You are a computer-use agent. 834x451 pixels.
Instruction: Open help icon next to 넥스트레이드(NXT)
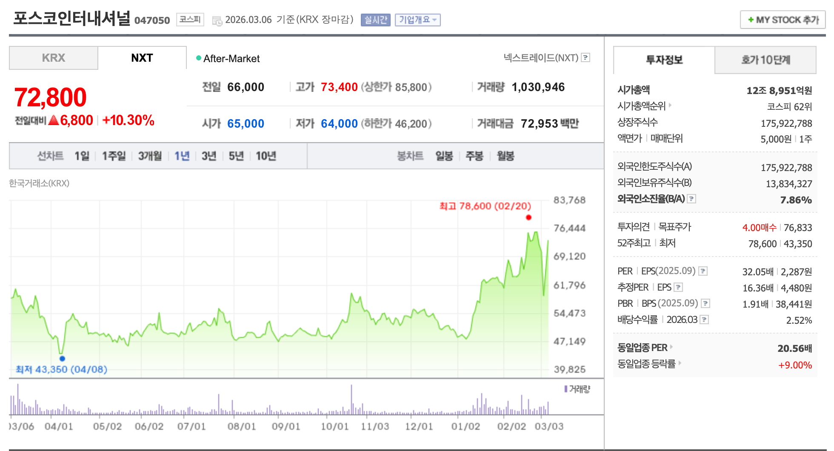point(586,57)
